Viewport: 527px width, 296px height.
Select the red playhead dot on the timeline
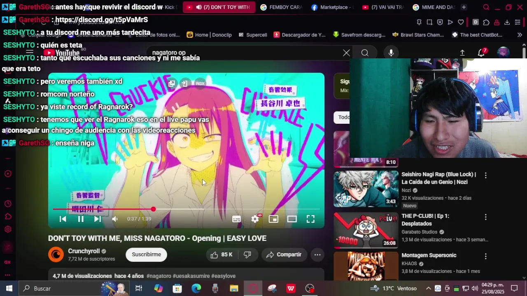[153, 209]
